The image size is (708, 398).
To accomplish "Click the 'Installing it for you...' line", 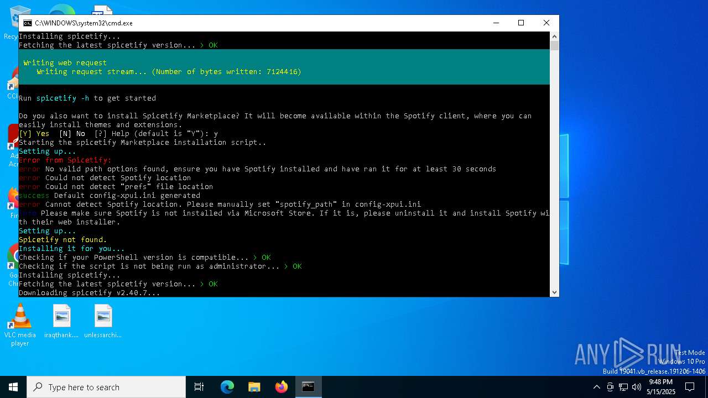I will point(72,248).
